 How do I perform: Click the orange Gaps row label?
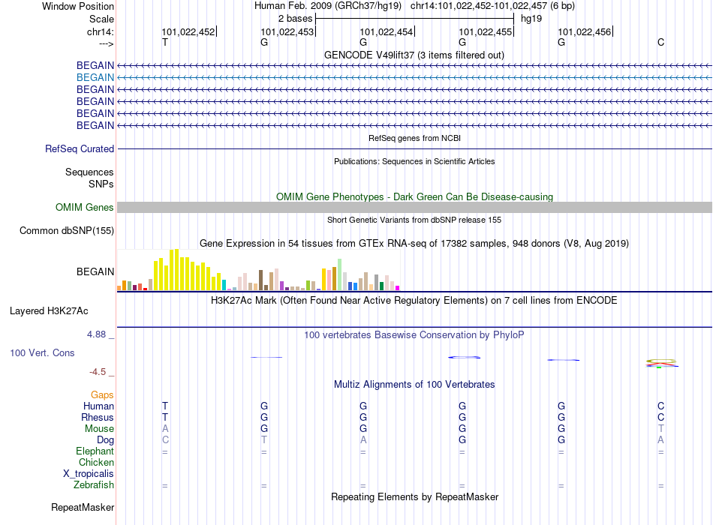pos(102,395)
